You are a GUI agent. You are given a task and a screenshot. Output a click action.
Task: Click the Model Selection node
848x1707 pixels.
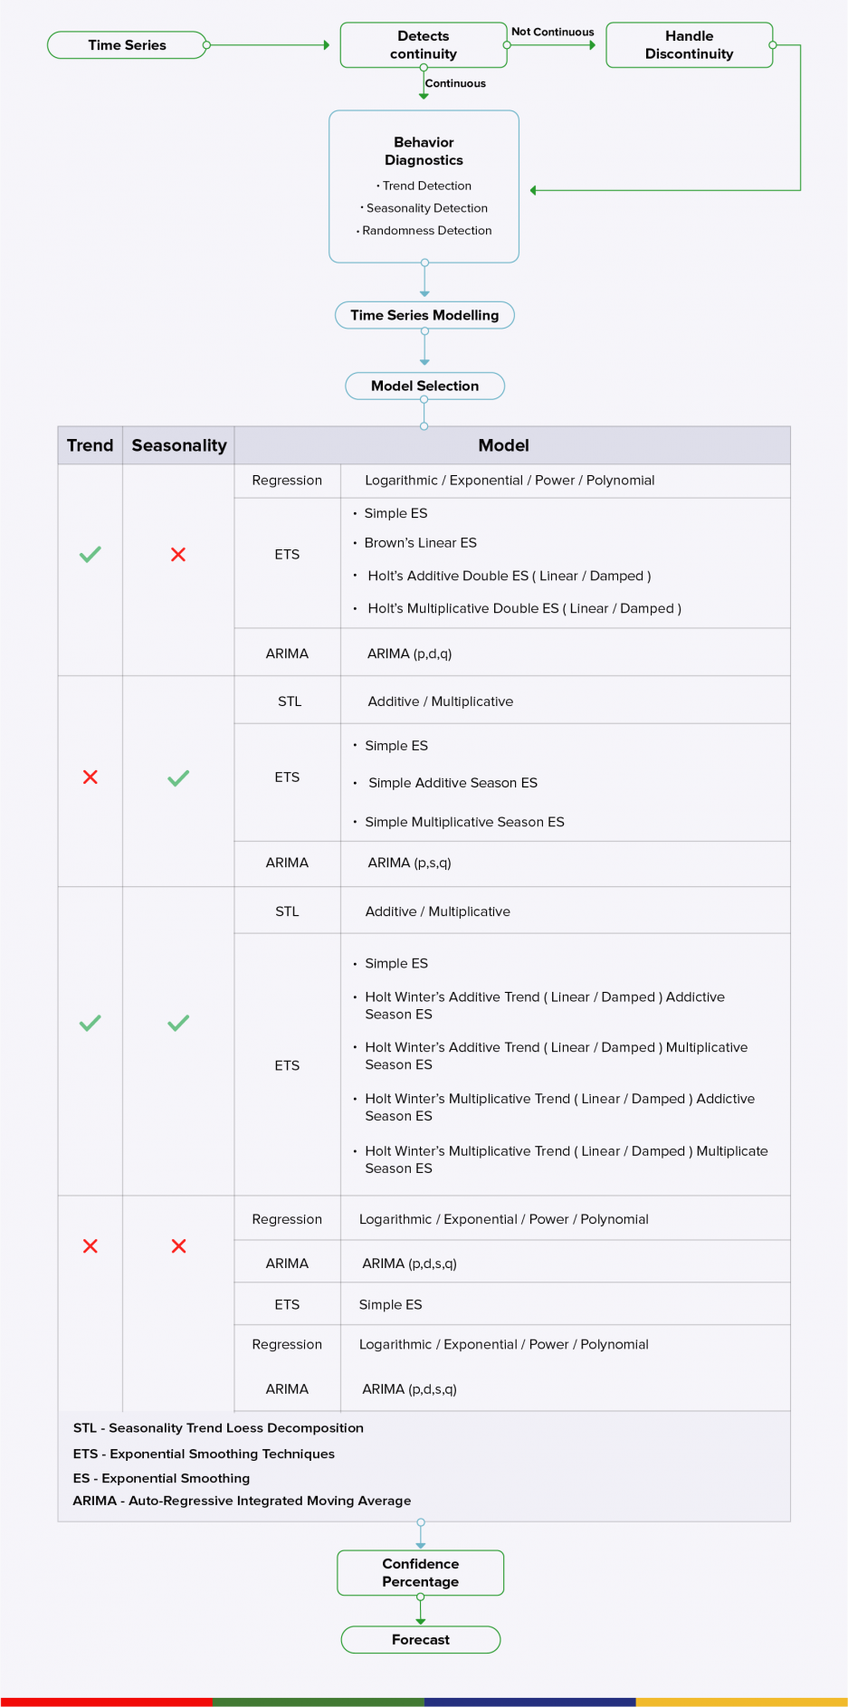click(x=424, y=386)
